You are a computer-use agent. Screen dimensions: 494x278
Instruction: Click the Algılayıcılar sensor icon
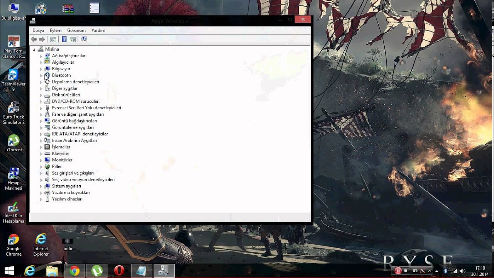coord(47,62)
